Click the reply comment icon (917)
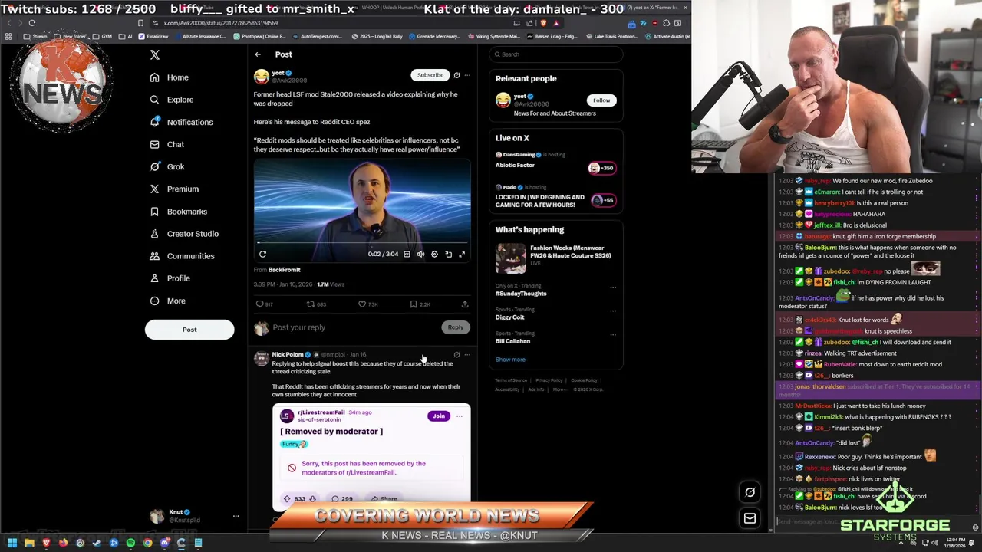Screen dimensions: 982x552 [x=259, y=304]
